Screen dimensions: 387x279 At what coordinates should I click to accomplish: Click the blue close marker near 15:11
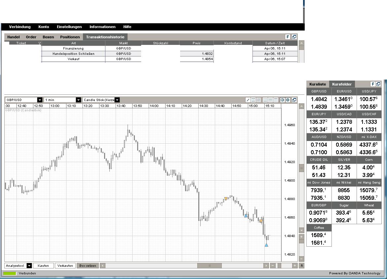pos(266,245)
